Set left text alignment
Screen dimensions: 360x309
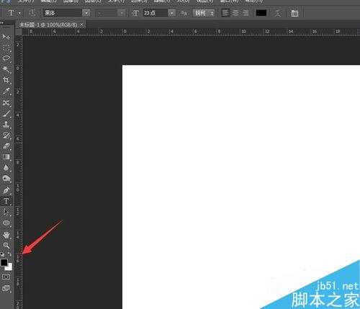pyautogui.click(x=225, y=13)
